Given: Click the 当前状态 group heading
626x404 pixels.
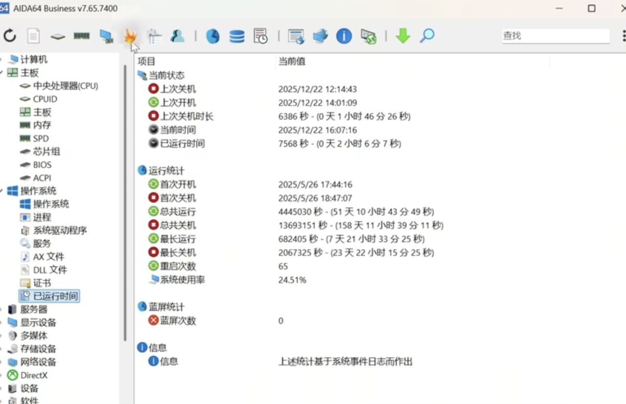Looking at the screenshot, I should [167, 75].
